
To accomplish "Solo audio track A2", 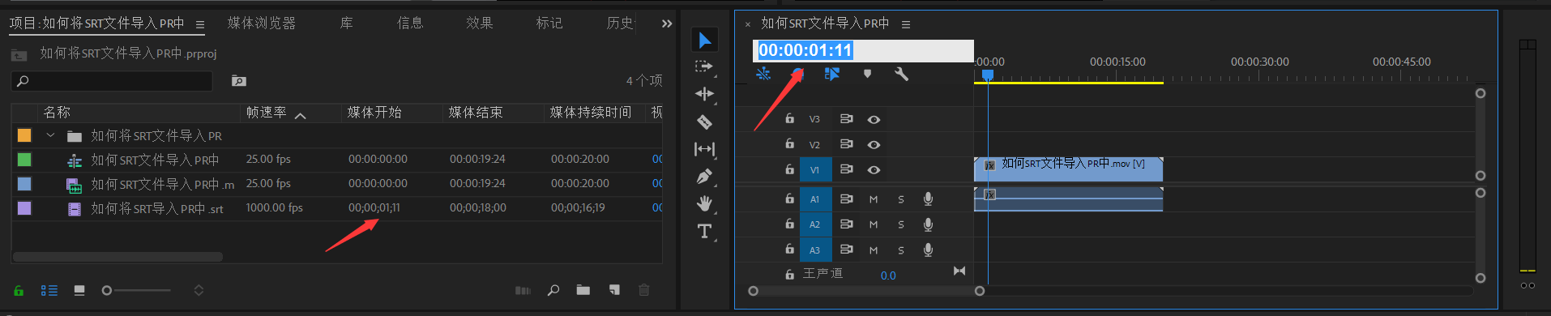I will pyautogui.click(x=901, y=224).
